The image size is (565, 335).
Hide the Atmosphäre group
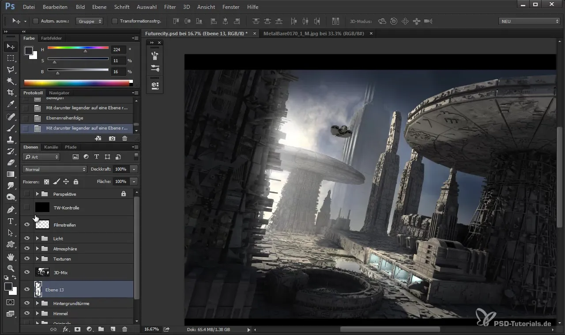(x=27, y=248)
